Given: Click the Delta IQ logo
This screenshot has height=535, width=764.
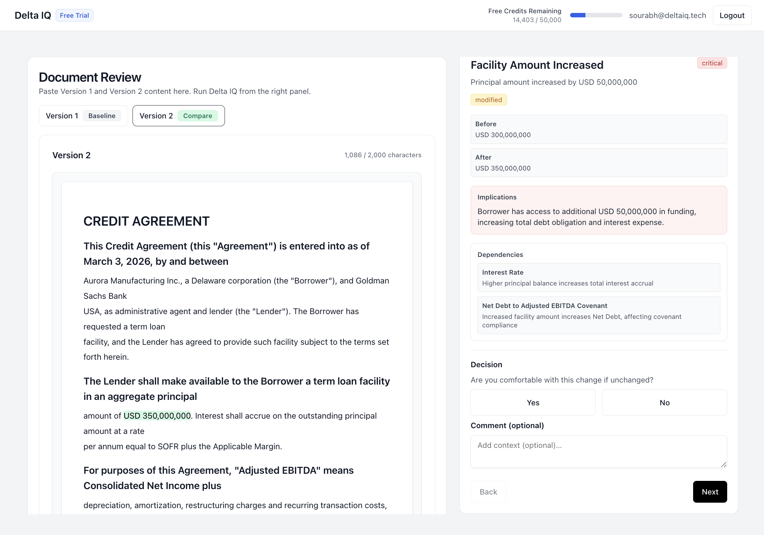Looking at the screenshot, I should coord(32,15).
